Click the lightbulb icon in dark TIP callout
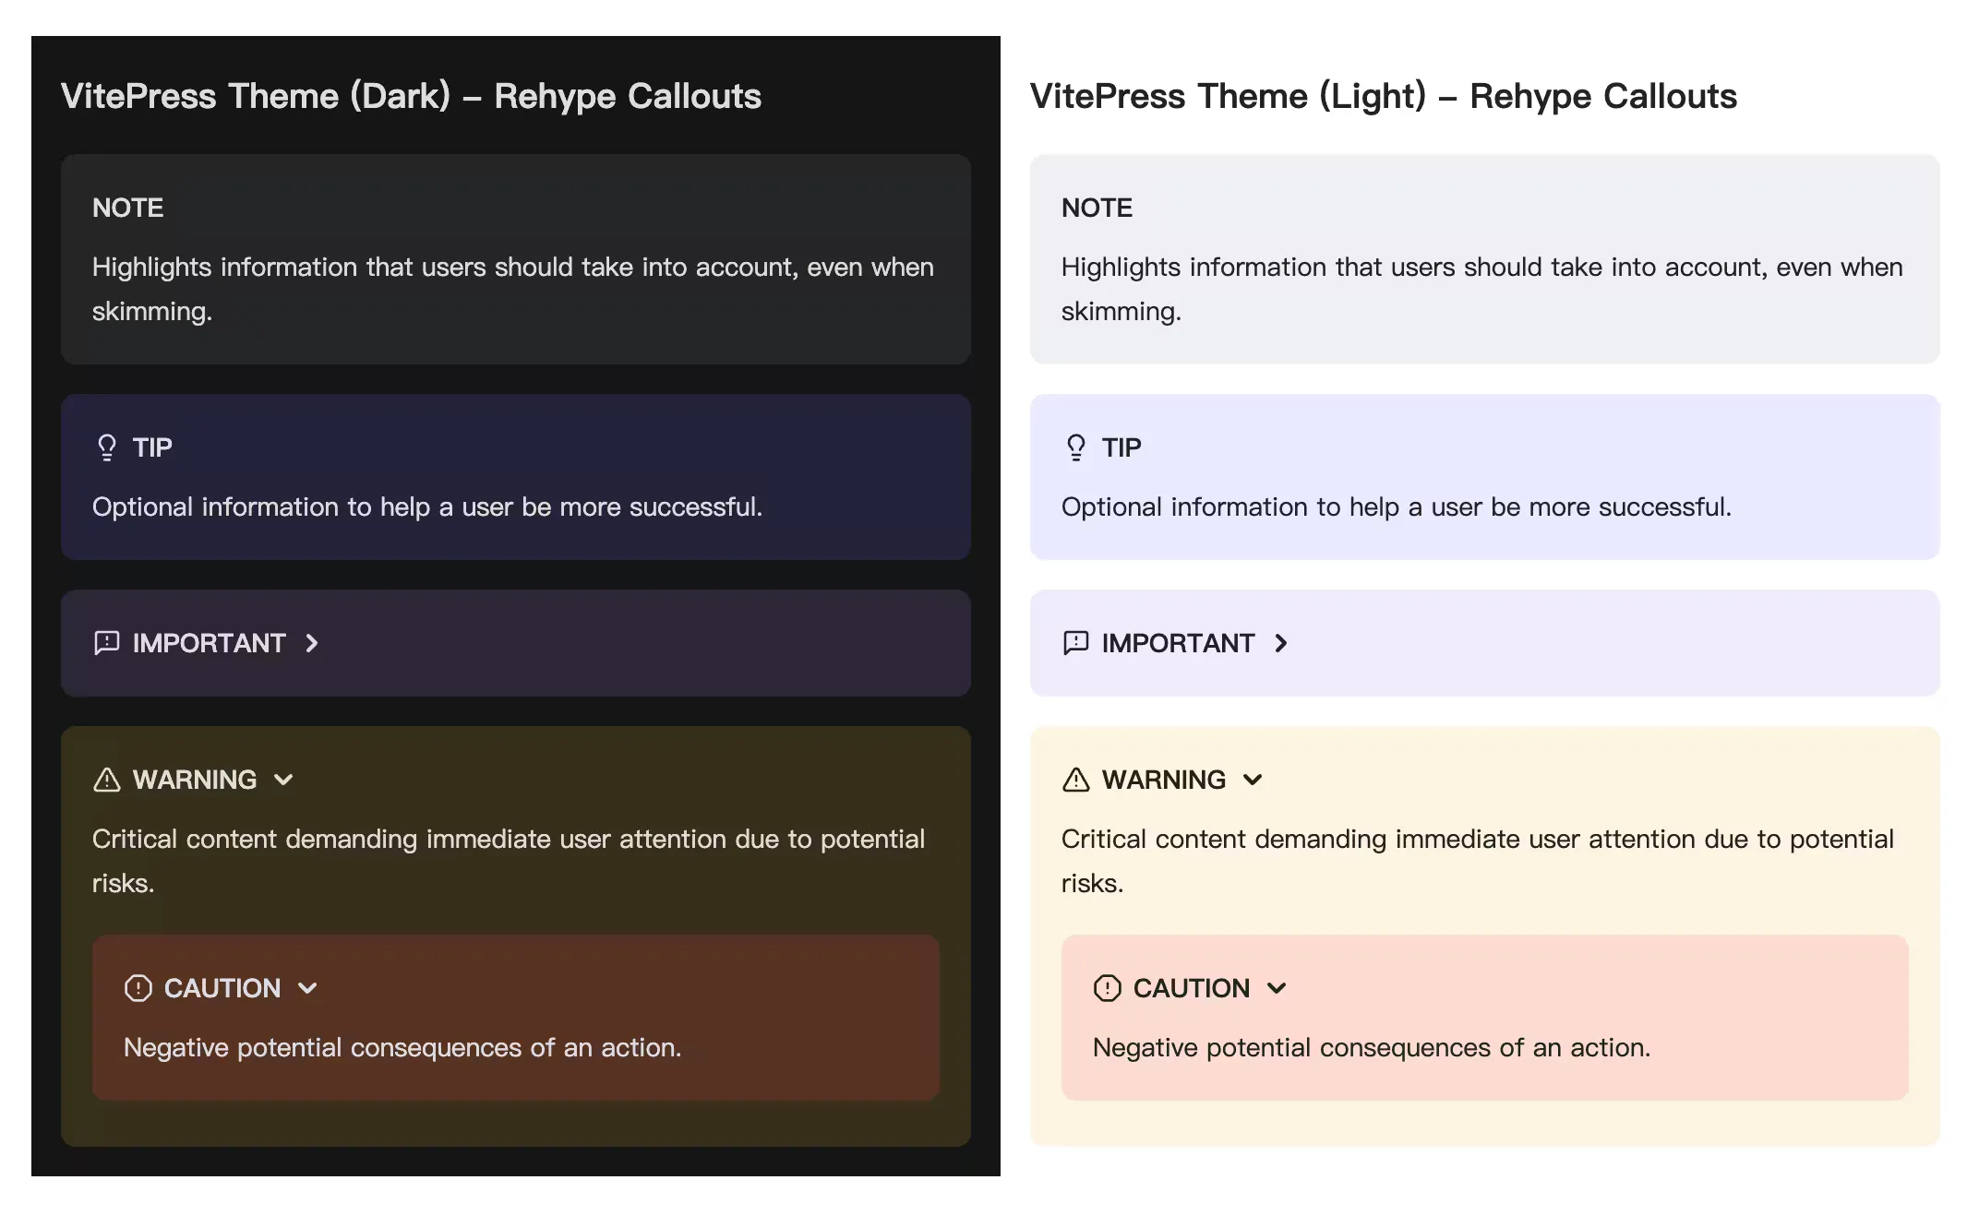 tap(107, 447)
